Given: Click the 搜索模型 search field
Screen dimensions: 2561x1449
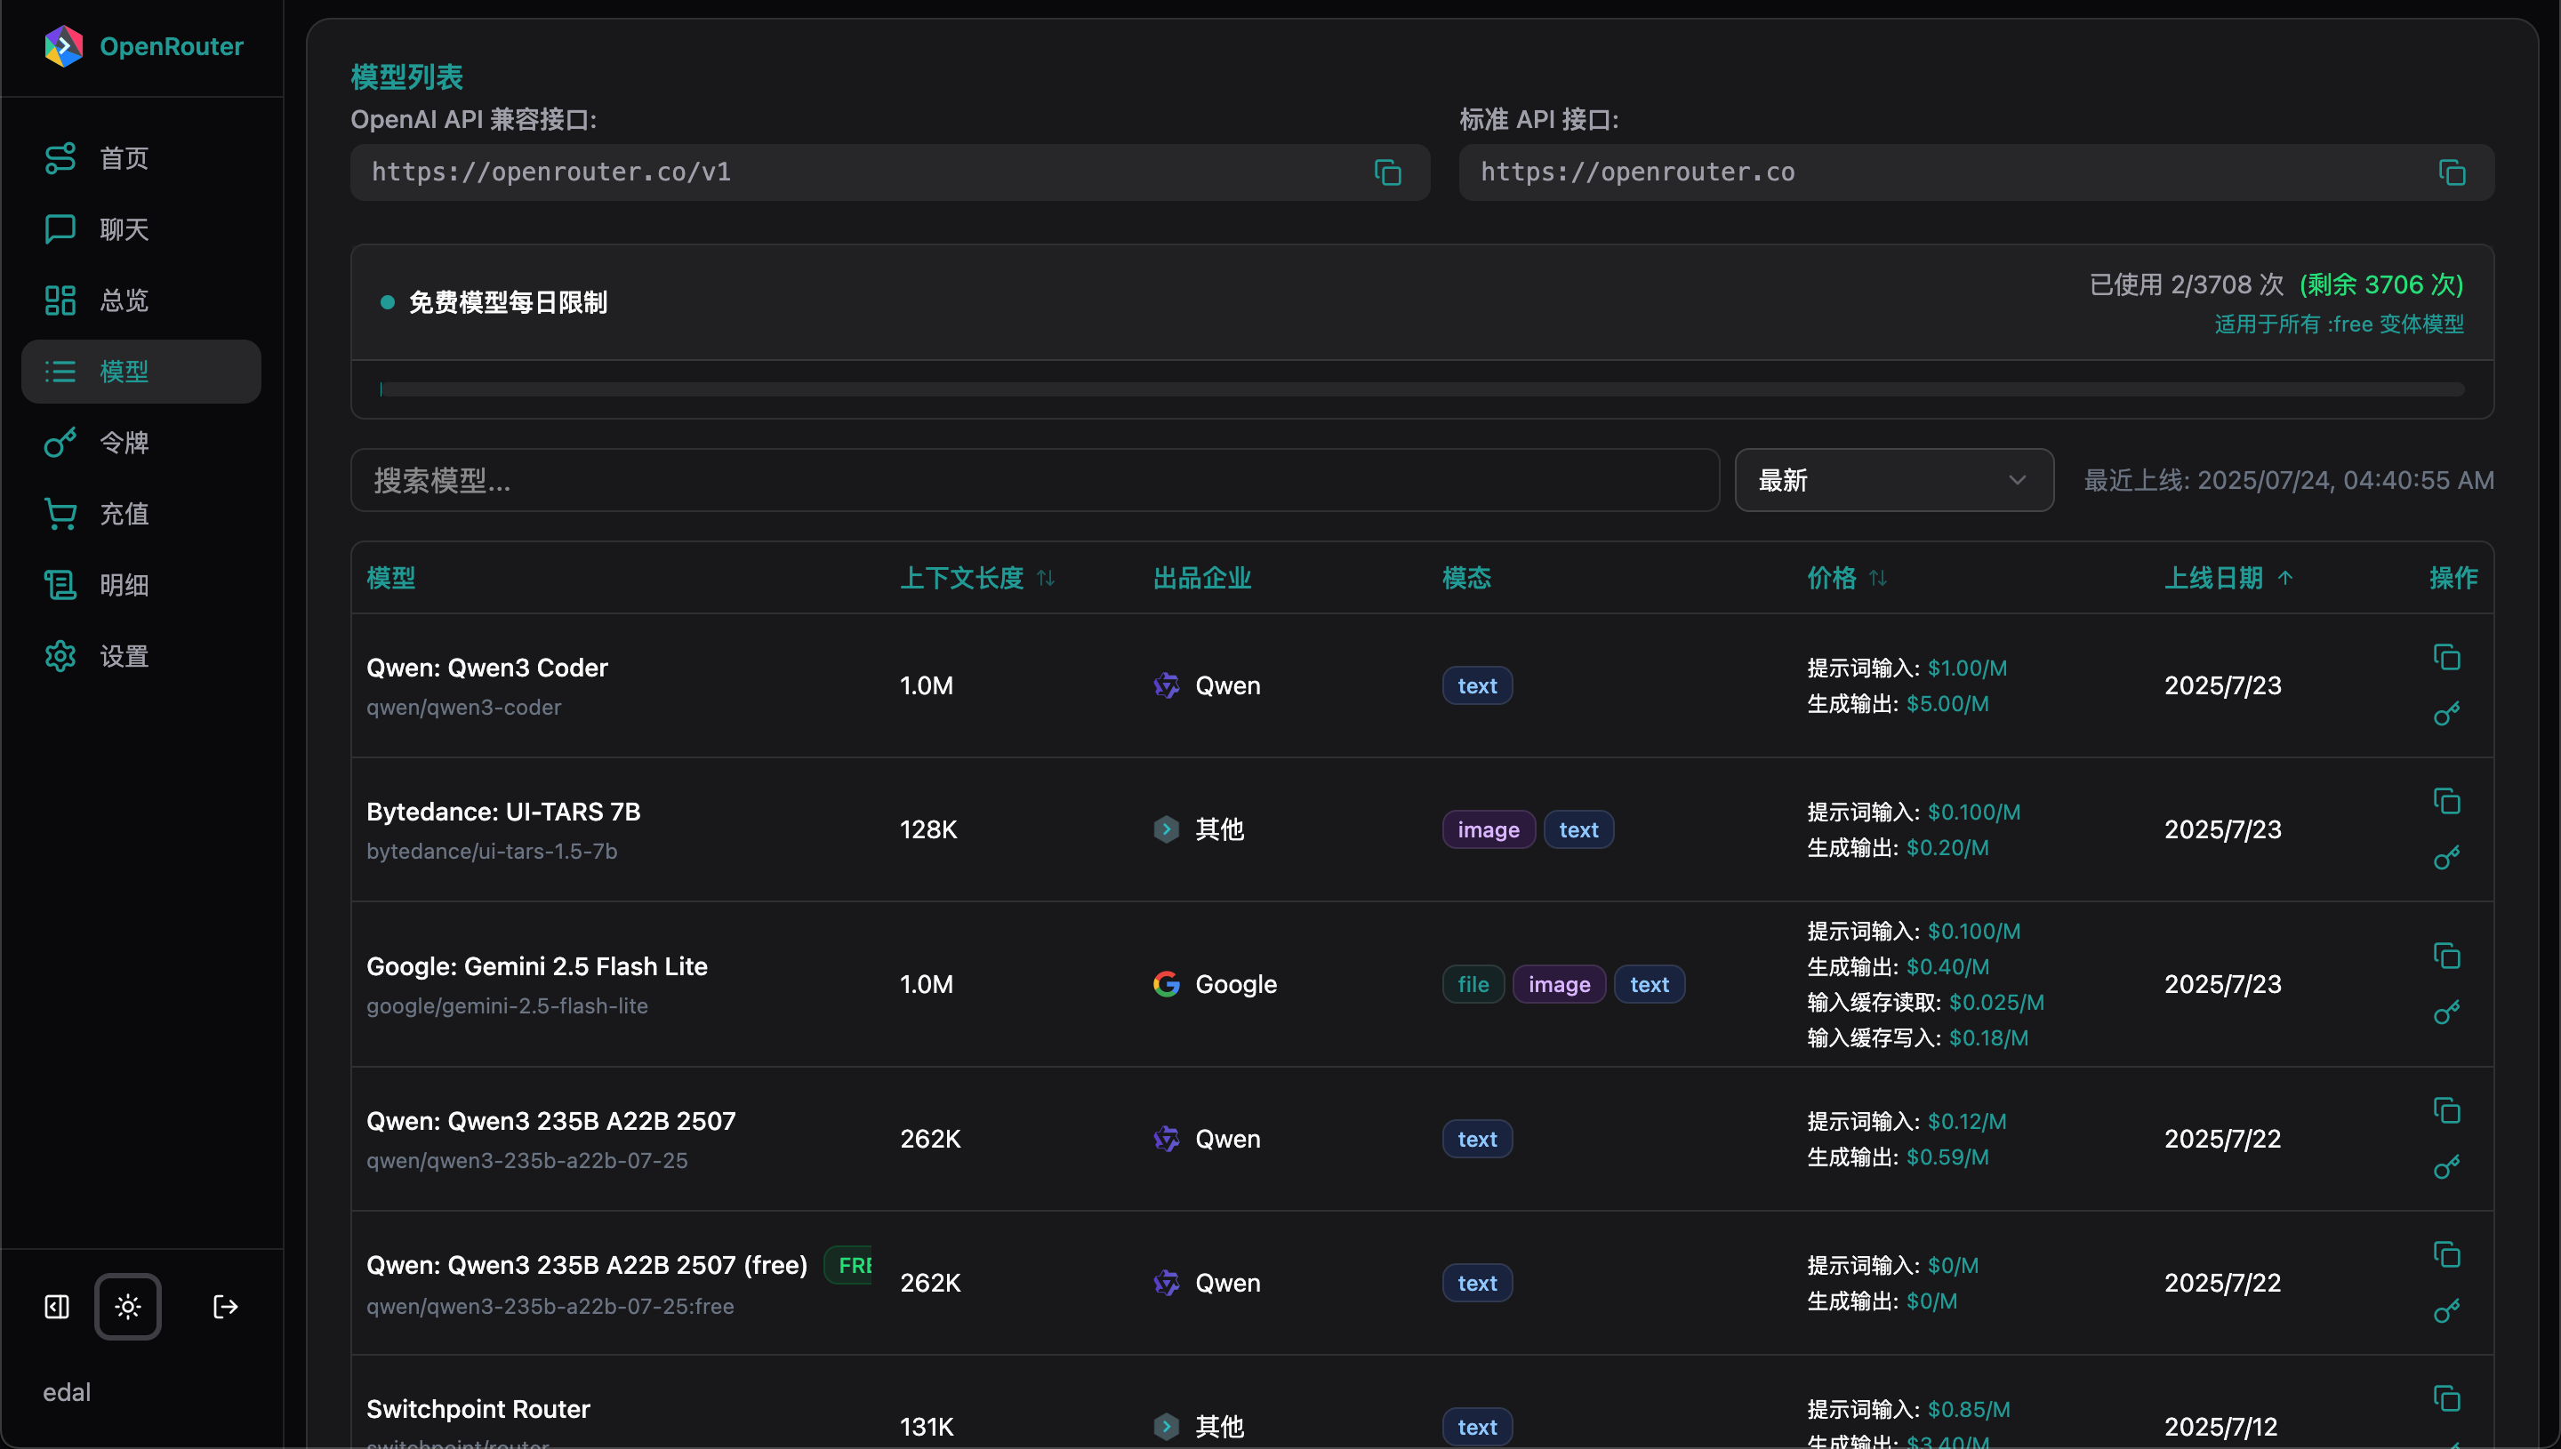Looking at the screenshot, I should 1035,481.
